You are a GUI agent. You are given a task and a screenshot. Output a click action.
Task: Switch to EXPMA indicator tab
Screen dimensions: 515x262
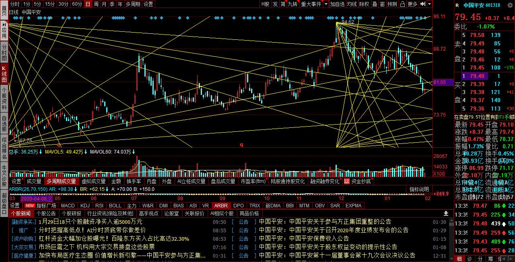pyautogui.click(x=353, y=206)
